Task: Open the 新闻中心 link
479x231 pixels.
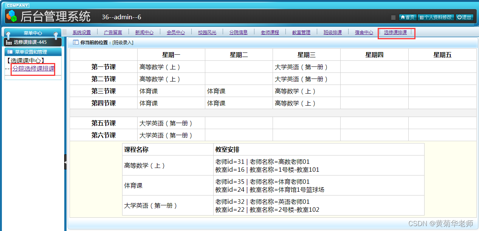Action: pos(144,32)
